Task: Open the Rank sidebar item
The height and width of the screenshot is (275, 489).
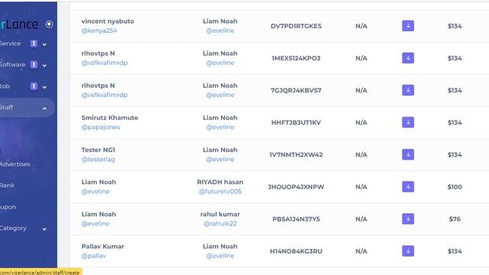Action: tap(7, 185)
